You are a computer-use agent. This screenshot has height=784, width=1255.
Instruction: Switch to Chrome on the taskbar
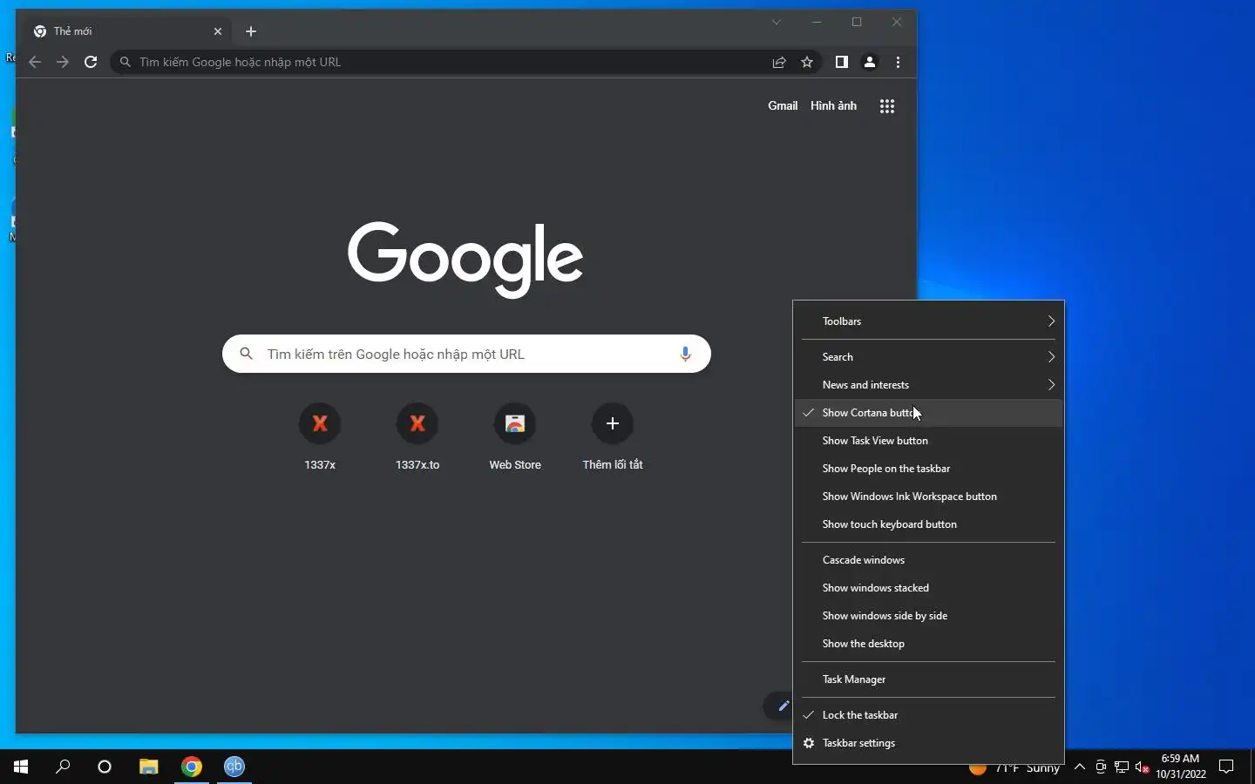click(x=192, y=767)
